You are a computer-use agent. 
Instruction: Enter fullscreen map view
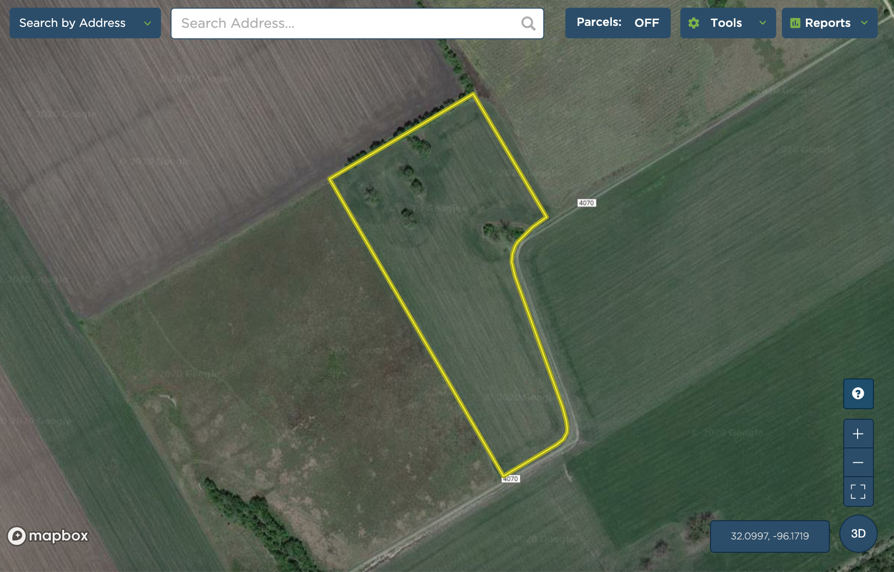pyautogui.click(x=858, y=492)
